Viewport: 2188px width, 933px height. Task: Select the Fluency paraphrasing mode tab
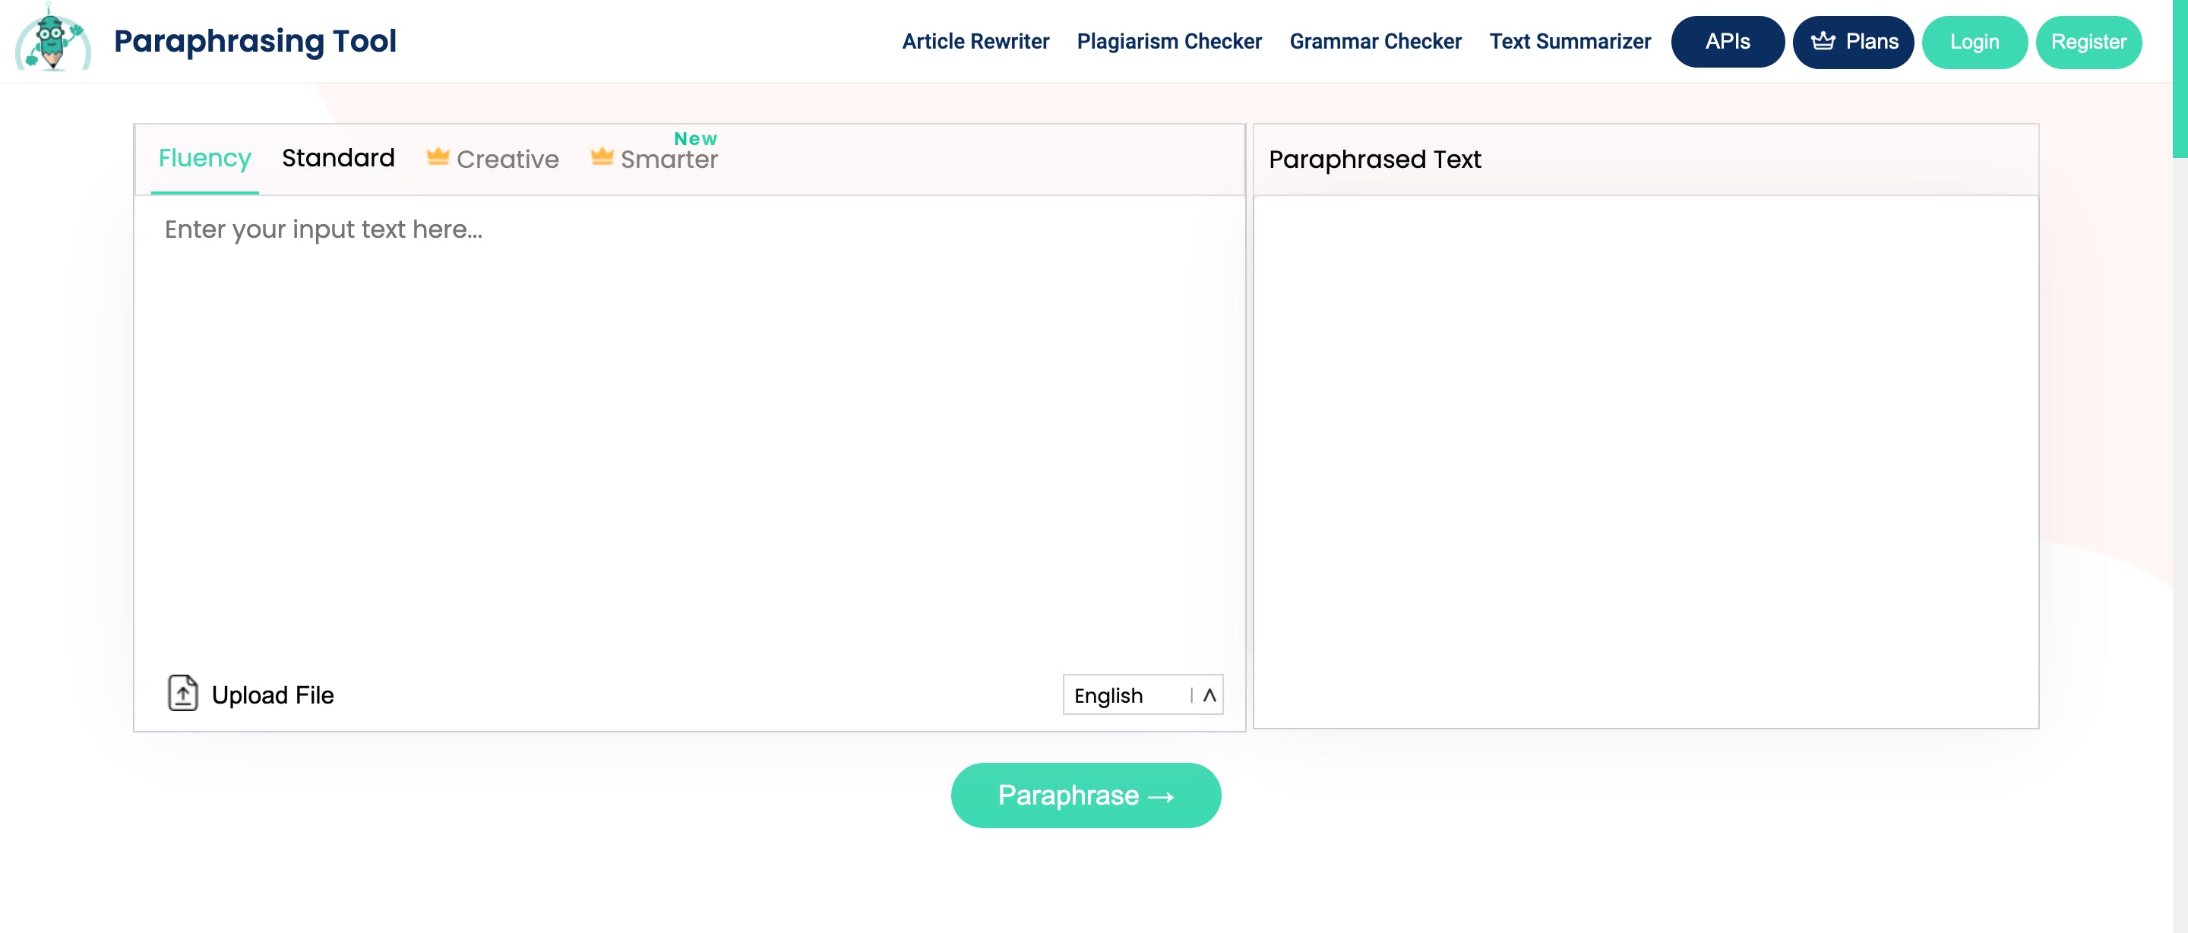coord(204,157)
